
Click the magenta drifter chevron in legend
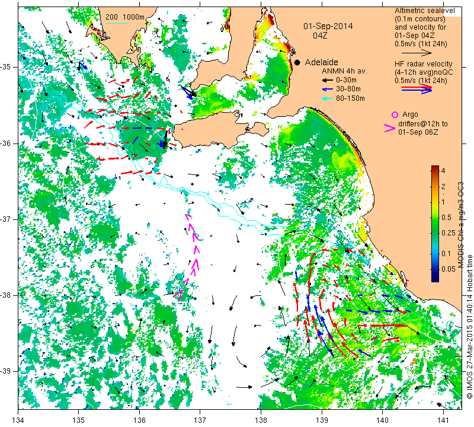[x=390, y=128]
